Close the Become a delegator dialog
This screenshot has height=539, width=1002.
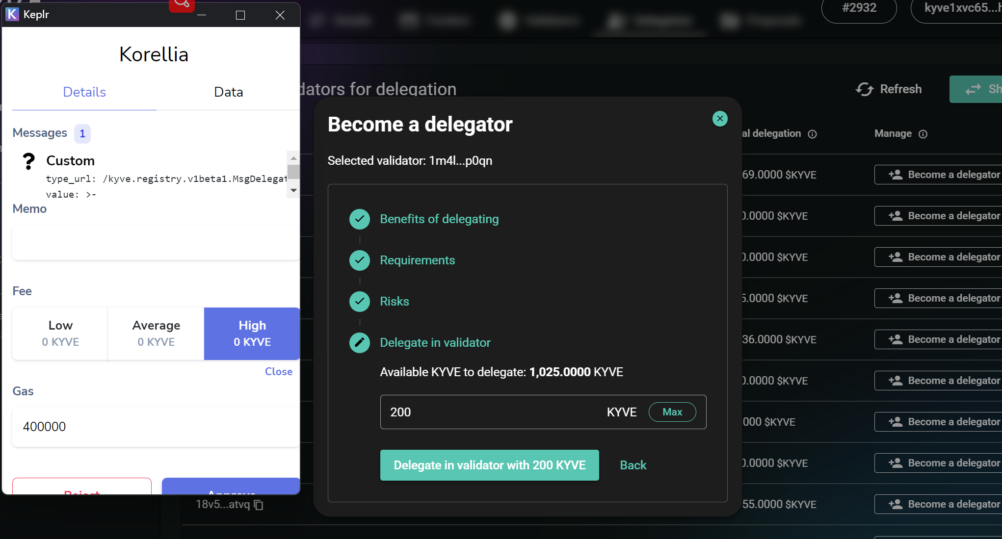tap(719, 119)
